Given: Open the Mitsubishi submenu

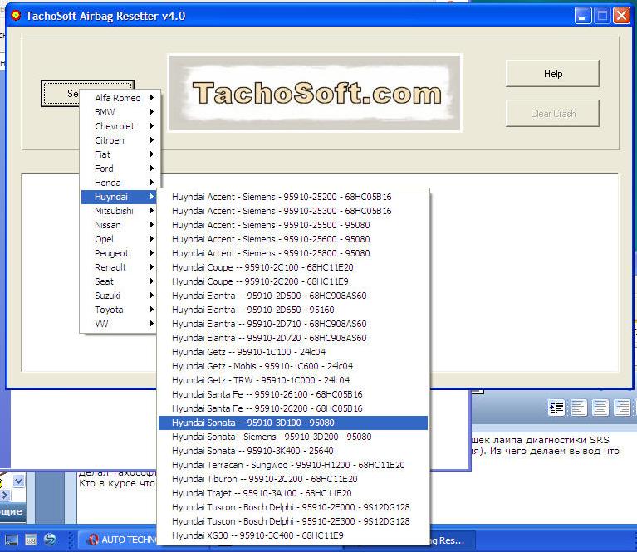Looking at the screenshot, I should click(118, 211).
